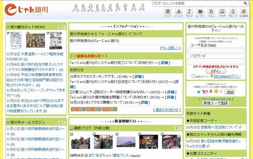Open 第17回遠州横須賀街道ちっちゃな文化展 link
The width and height of the screenshot is (253, 159).
[x=213, y=143]
